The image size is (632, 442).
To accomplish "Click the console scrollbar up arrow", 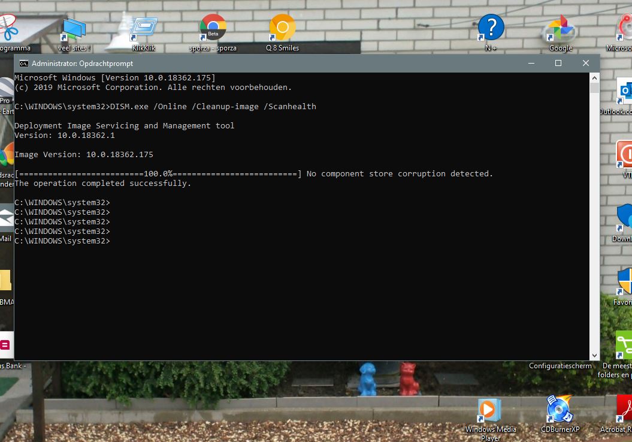I will (594, 78).
